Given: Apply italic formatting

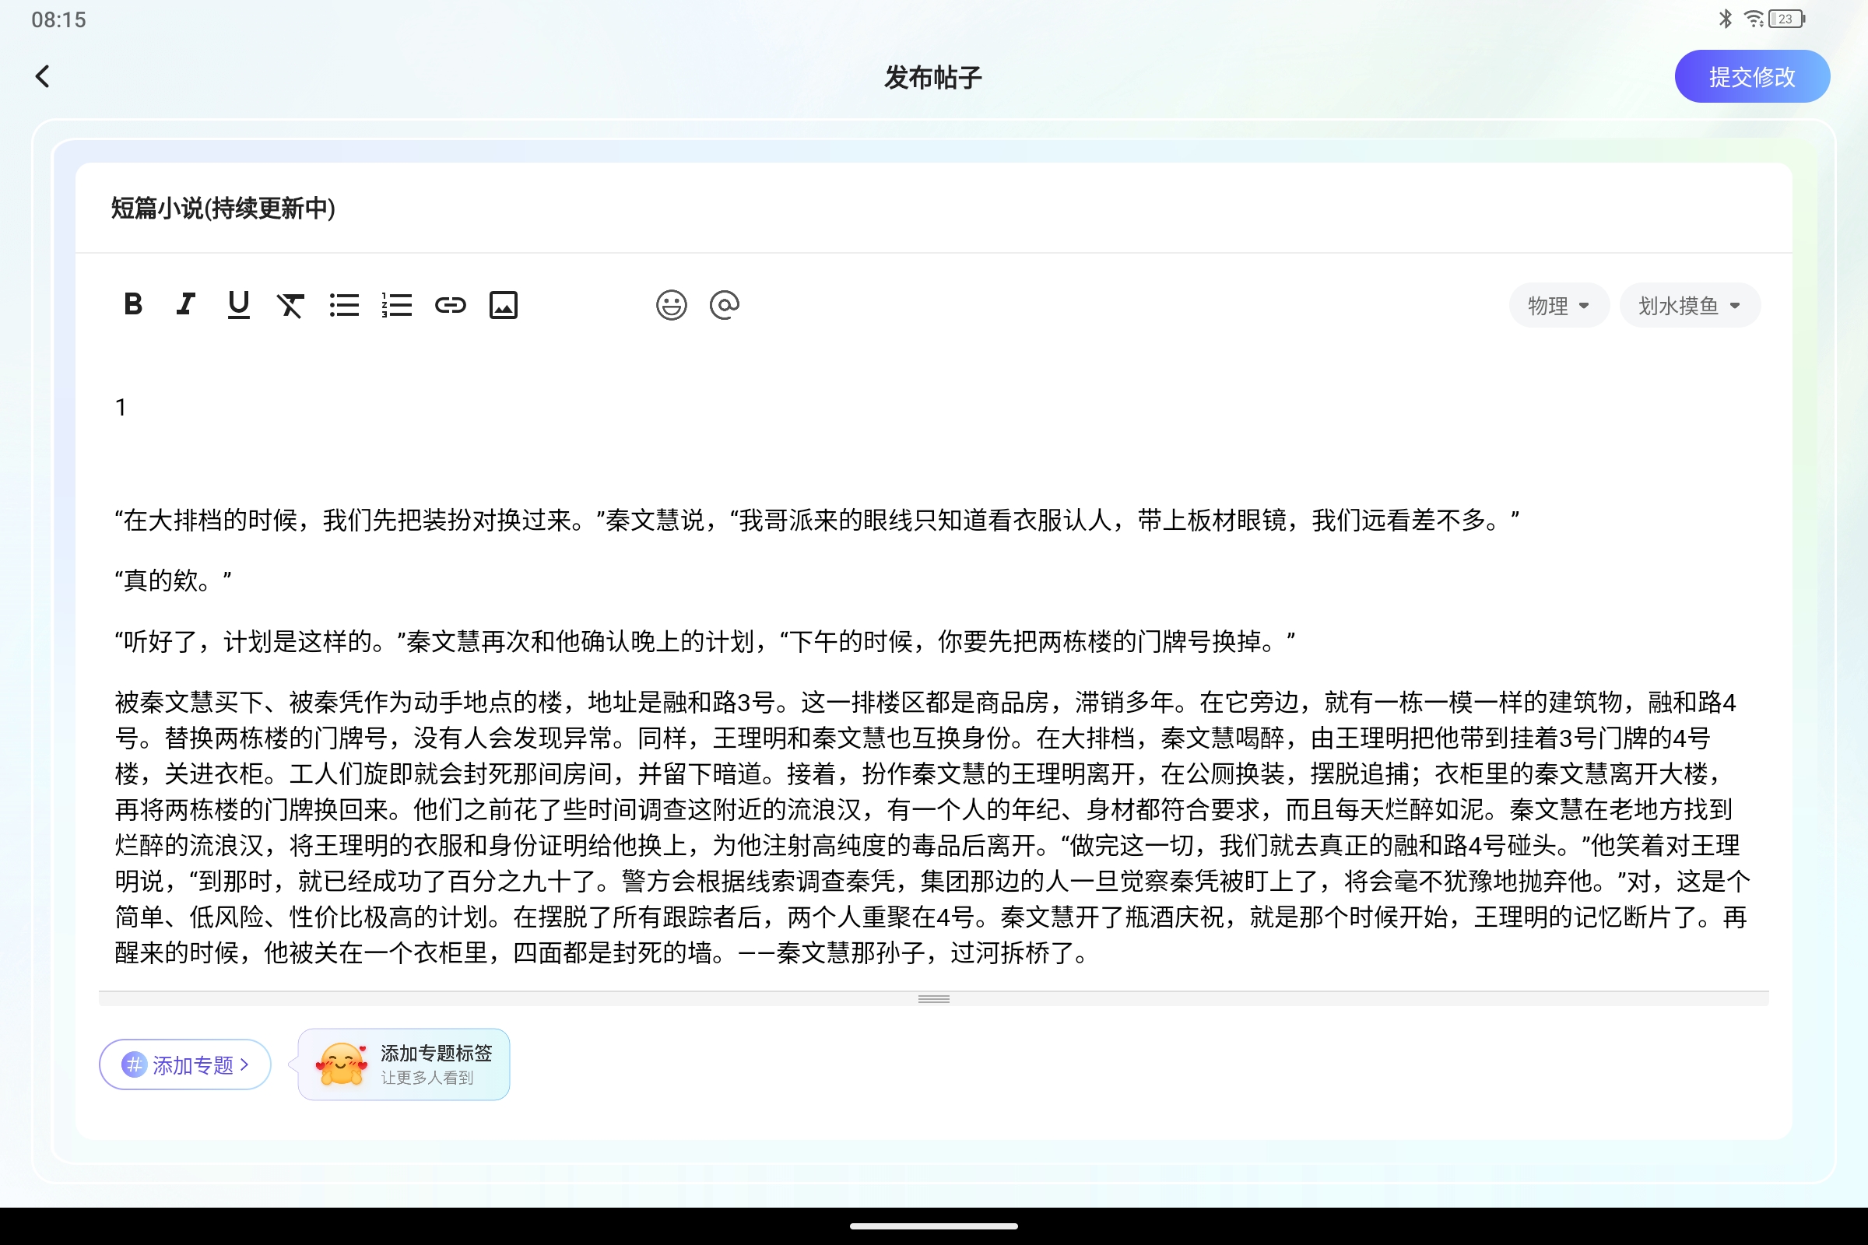Looking at the screenshot, I should tap(185, 304).
